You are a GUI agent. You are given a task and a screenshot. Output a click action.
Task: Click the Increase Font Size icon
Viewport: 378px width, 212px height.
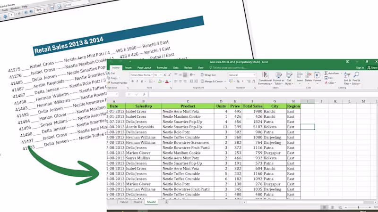point(165,75)
